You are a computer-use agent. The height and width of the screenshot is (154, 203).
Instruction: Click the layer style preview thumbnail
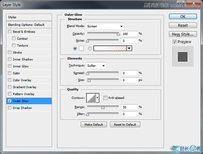point(182,56)
